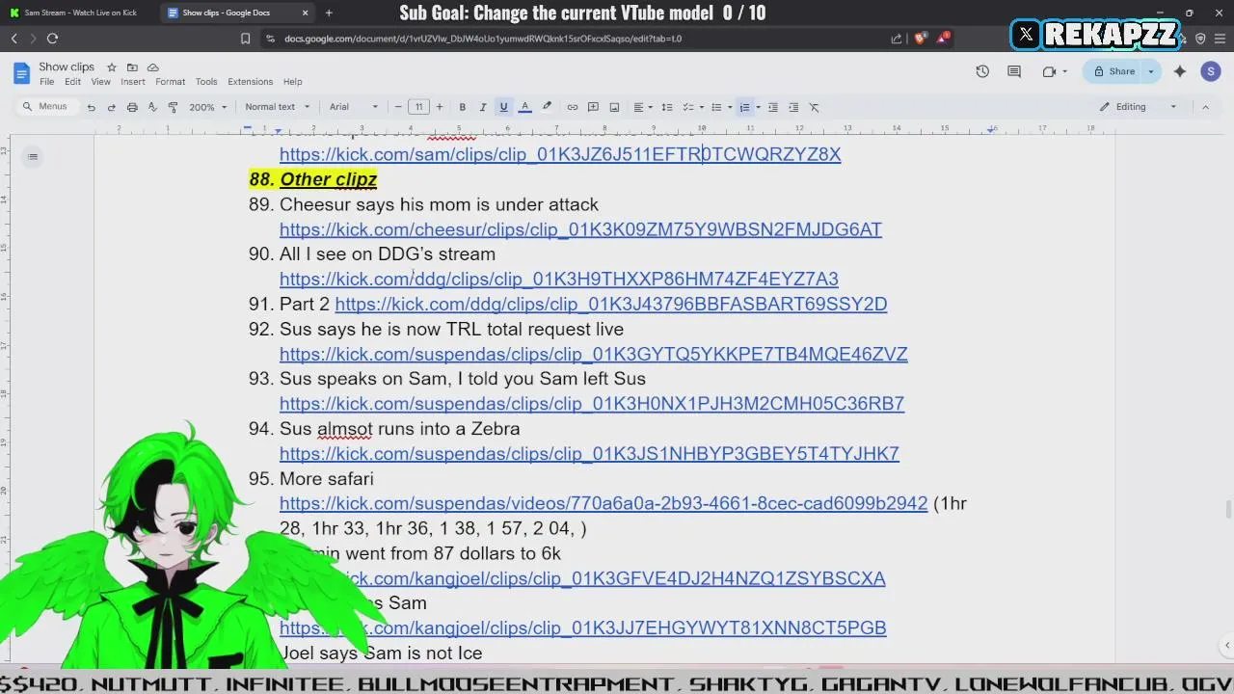Insert image toolbar icon

[x=614, y=107]
